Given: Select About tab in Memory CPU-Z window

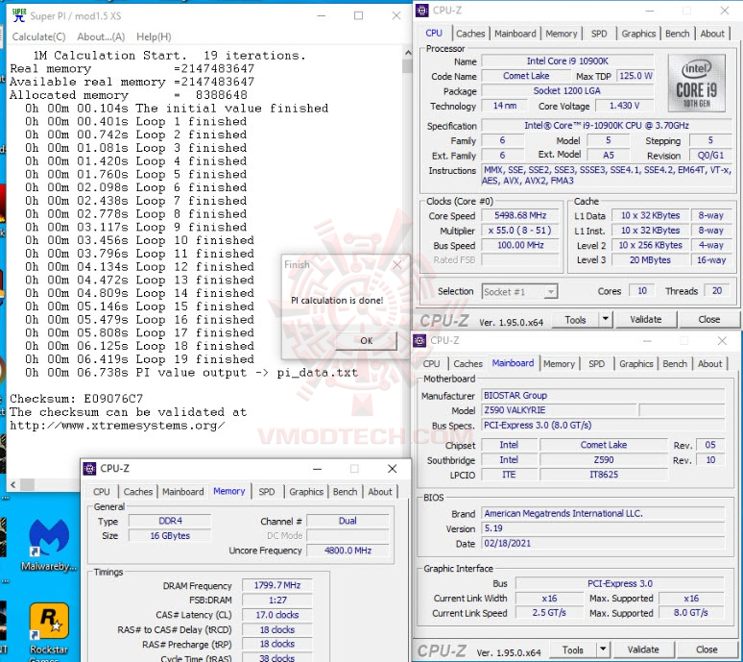Looking at the screenshot, I should tap(380, 492).
